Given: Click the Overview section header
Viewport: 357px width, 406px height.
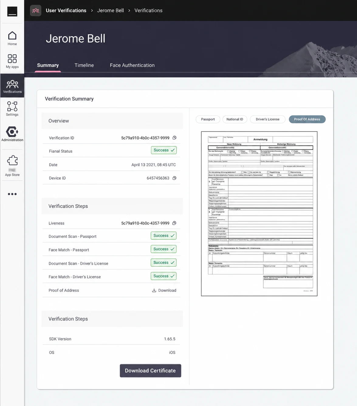Looking at the screenshot, I should point(112,121).
